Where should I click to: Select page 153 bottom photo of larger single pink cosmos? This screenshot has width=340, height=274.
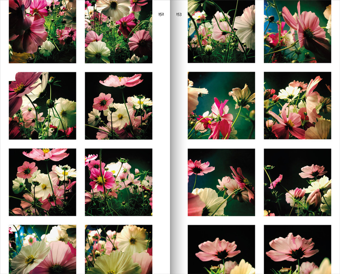298,249
